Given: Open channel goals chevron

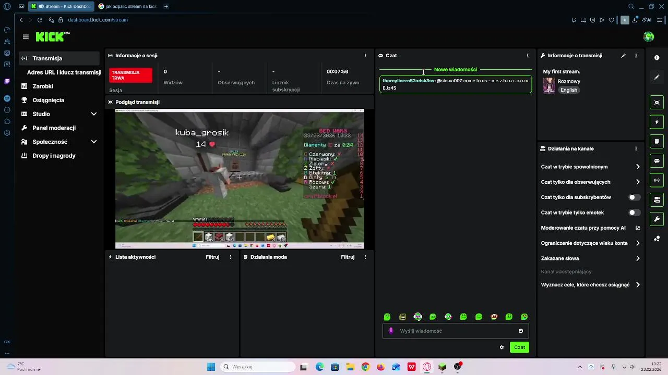Looking at the screenshot, I should (638, 285).
